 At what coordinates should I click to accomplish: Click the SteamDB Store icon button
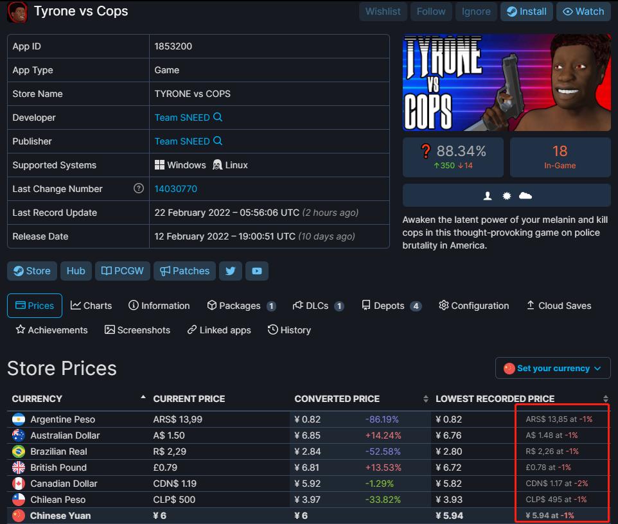(31, 270)
